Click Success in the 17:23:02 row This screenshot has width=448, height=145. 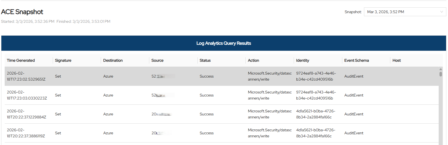(206, 76)
